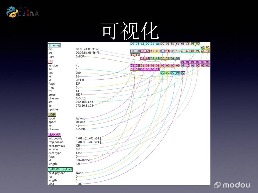Screen dimensions: 258x193
Task: Click the exch.type field value base
Action: (79, 153)
